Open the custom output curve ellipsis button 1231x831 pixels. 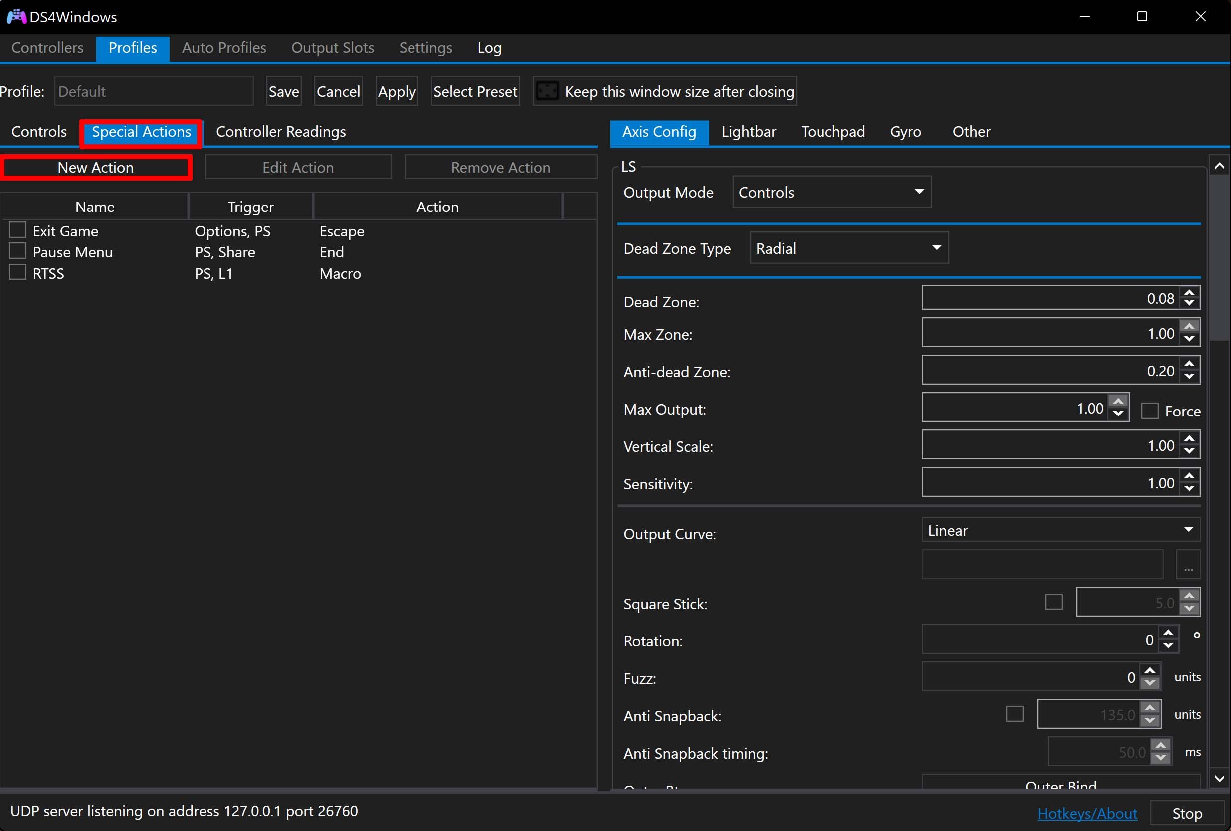tap(1188, 565)
